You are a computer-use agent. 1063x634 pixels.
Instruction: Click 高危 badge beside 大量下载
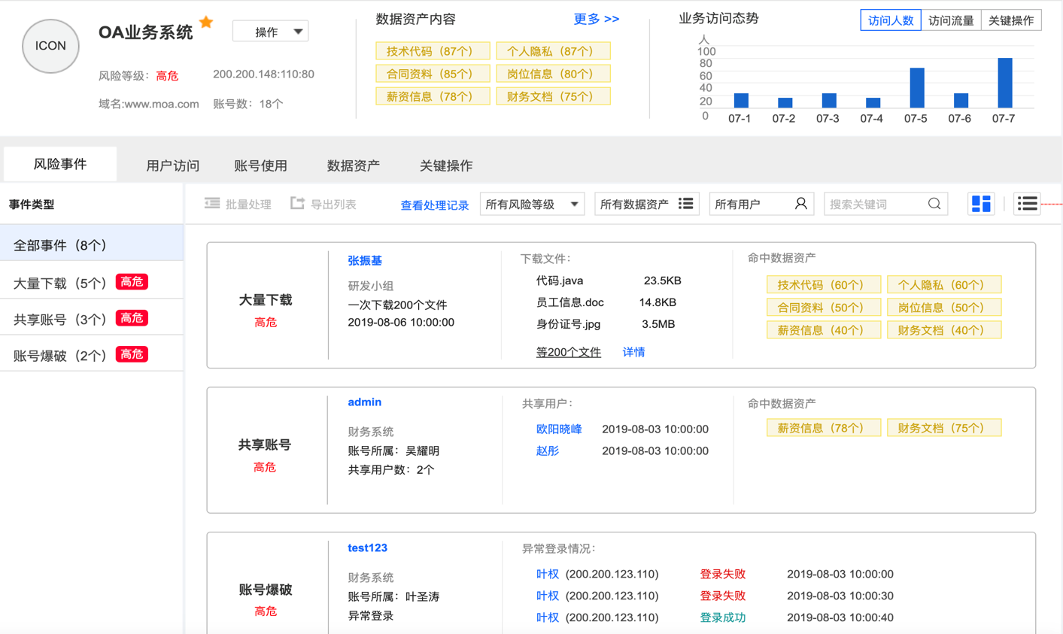click(x=132, y=282)
